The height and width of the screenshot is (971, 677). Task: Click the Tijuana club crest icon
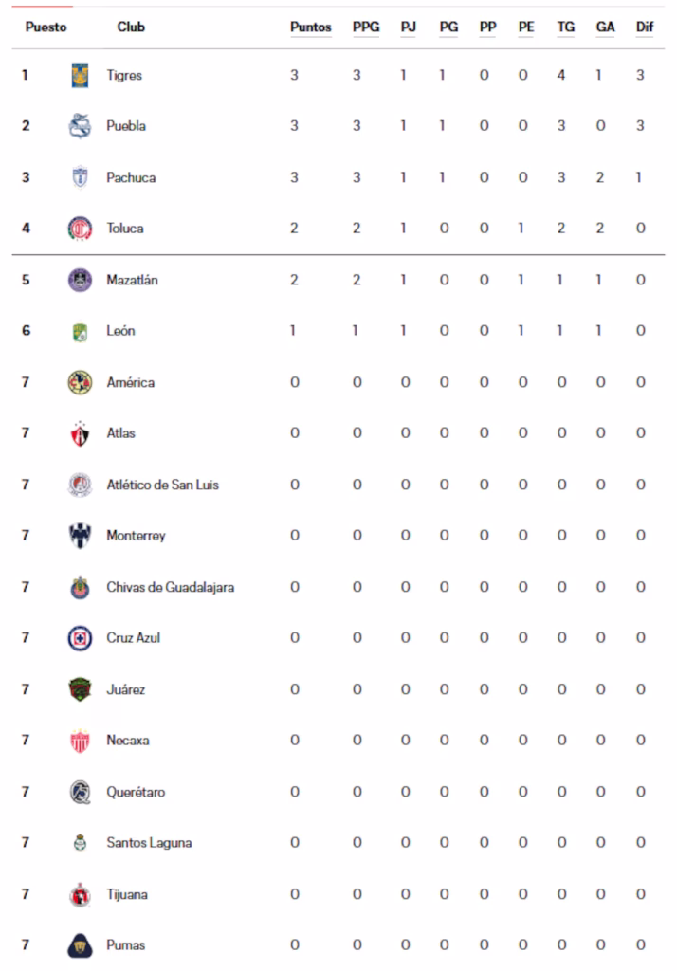(x=80, y=894)
